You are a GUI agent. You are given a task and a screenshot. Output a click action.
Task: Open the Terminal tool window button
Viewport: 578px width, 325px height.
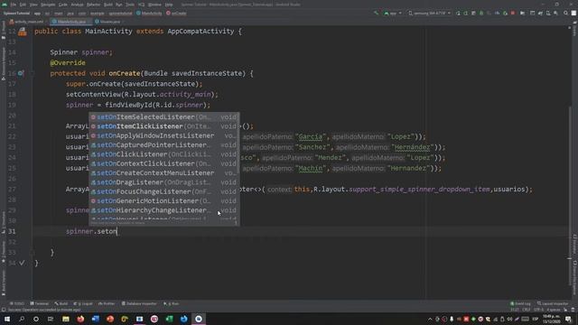(x=39, y=303)
